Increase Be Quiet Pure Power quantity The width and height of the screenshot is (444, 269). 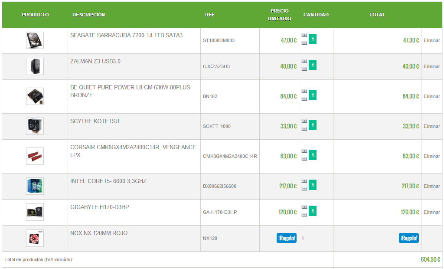(304, 91)
